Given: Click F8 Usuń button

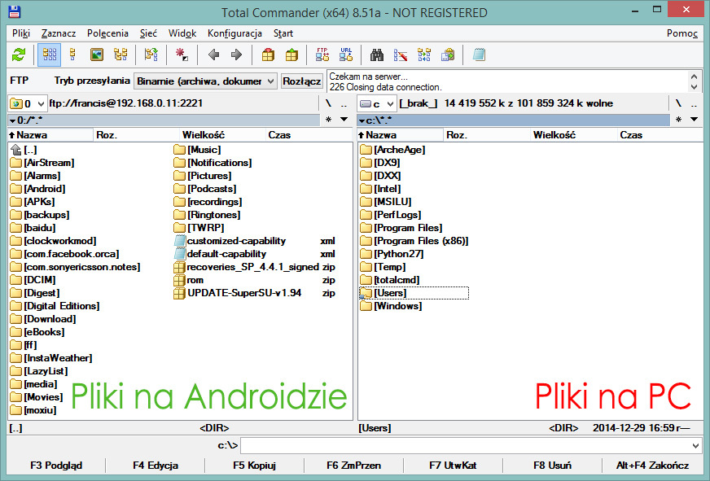Looking at the screenshot, I should click(552, 466).
